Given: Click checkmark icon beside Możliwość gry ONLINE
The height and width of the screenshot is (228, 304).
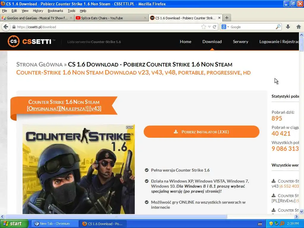Looking at the screenshot, I should coord(147,202).
